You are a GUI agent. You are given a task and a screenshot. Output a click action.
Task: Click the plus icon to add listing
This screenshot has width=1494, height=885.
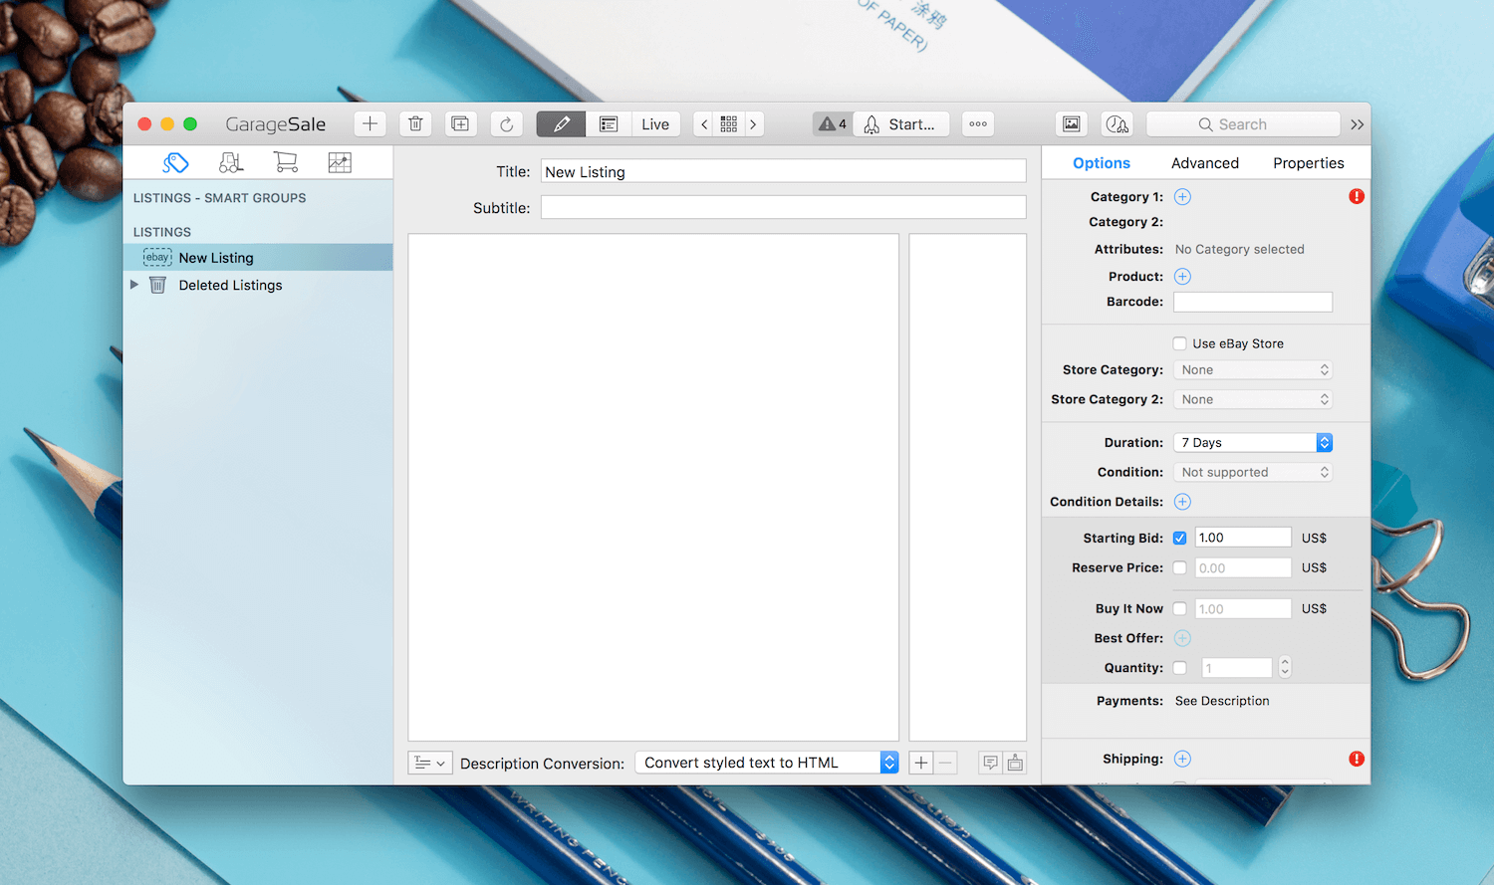pos(370,123)
